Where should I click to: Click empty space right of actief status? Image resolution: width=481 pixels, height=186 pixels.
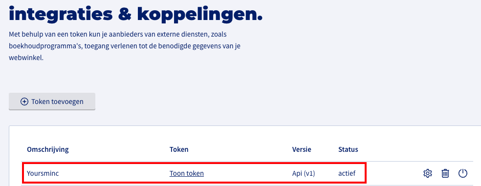click(390, 173)
